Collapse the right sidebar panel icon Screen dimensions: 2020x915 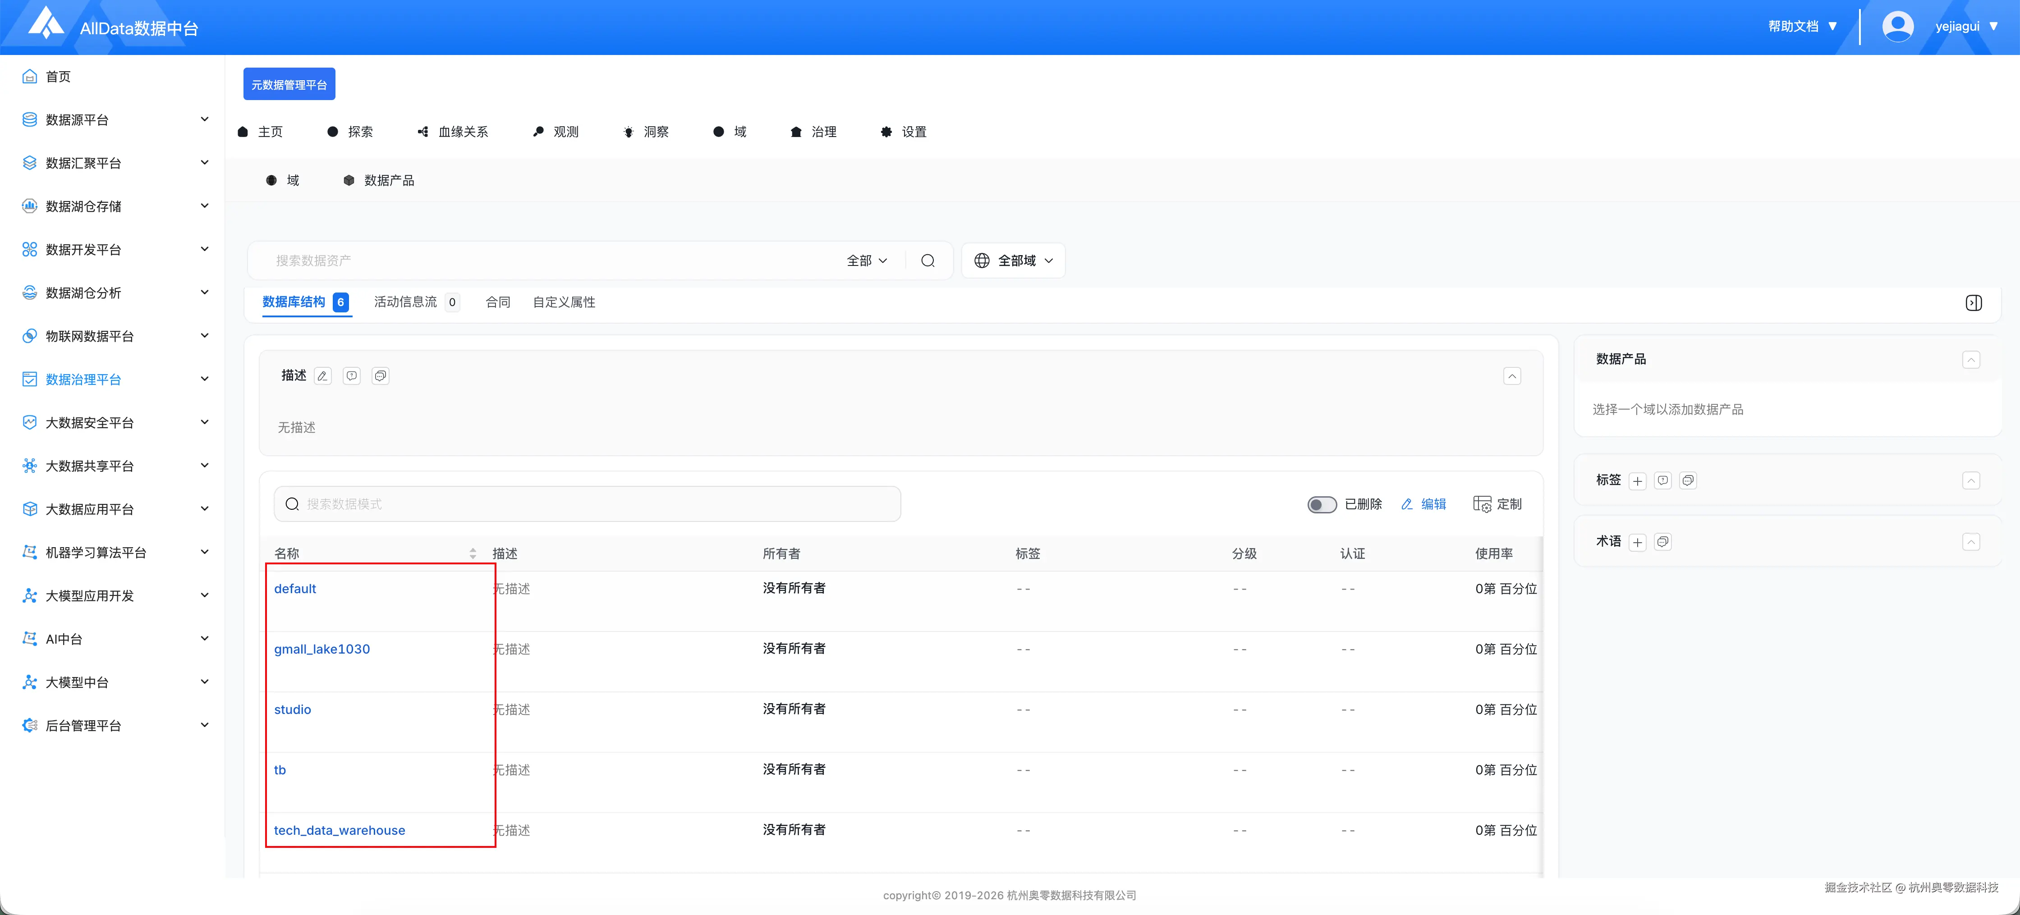point(1974,302)
